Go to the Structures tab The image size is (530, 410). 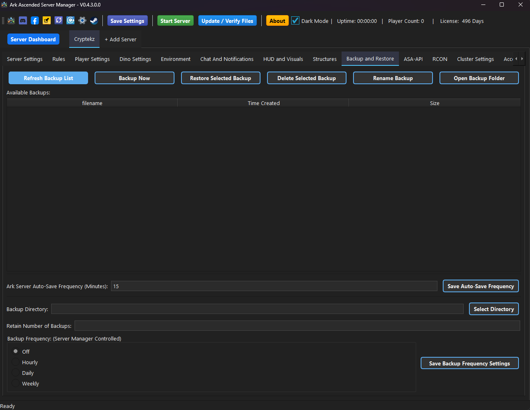pos(325,59)
